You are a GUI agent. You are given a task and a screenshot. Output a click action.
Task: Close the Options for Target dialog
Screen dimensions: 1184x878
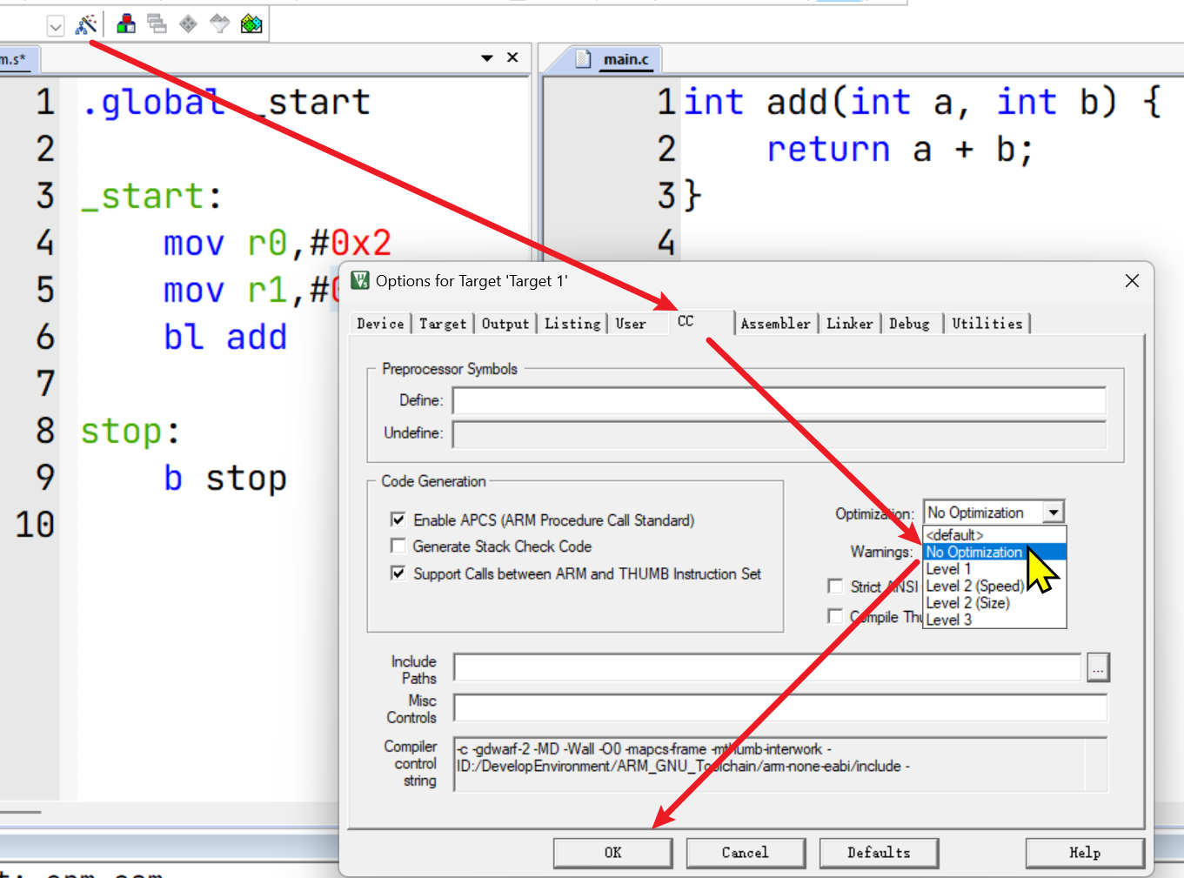coord(1132,280)
